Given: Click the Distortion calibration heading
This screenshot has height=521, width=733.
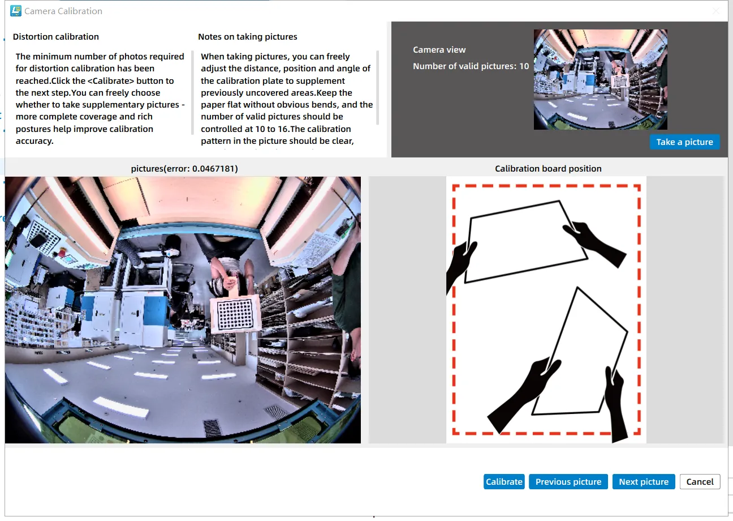Looking at the screenshot, I should click(x=55, y=37).
